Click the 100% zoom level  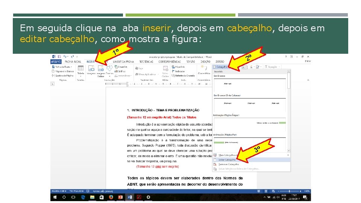(307, 191)
